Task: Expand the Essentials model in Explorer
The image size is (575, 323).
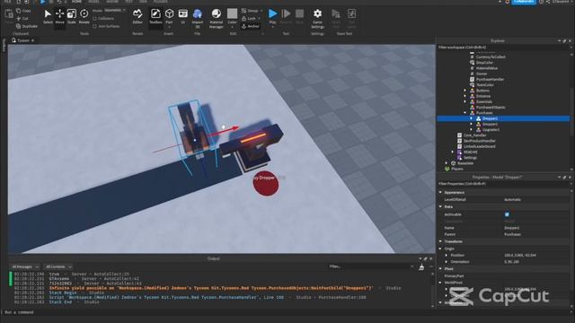Action: point(465,101)
